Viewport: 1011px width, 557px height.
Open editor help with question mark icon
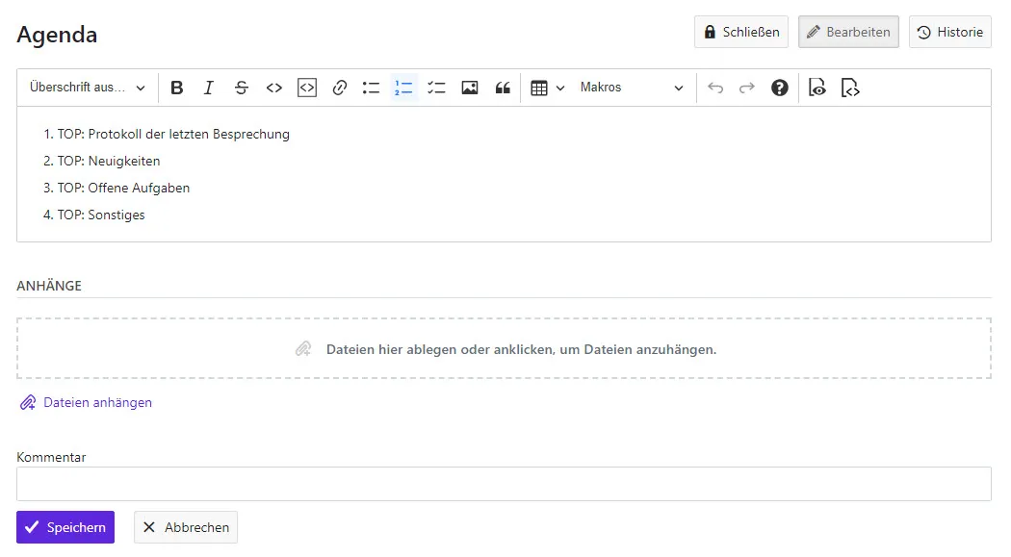pos(780,88)
